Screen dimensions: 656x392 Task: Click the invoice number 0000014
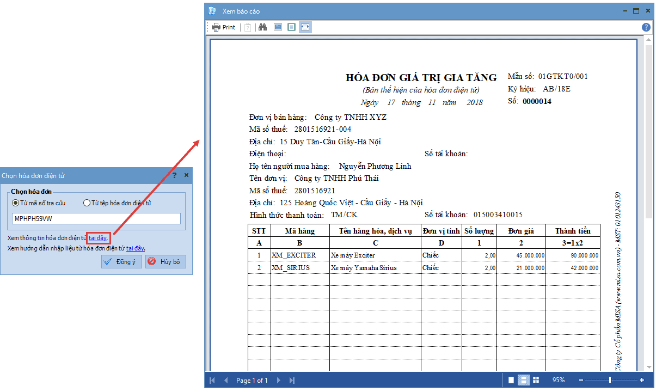537,101
